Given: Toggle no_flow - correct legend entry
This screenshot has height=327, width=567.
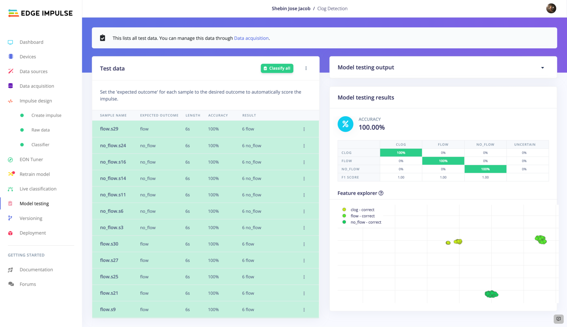Looking at the screenshot, I should pos(361,222).
